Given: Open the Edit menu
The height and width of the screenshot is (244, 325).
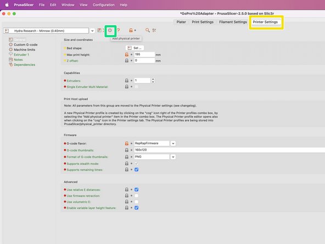Looking at the screenshot, I should [53, 5].
